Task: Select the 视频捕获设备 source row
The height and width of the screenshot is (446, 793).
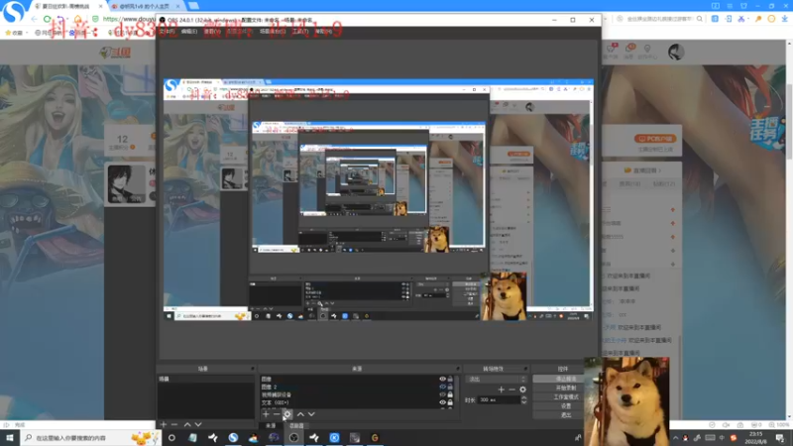Action: 349,394
